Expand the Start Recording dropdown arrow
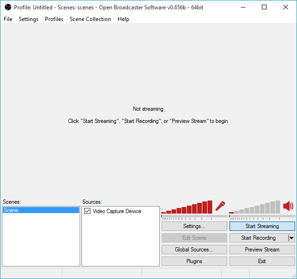Image resolution: width=297 pixels, height=279 pixels. [291, 238]
